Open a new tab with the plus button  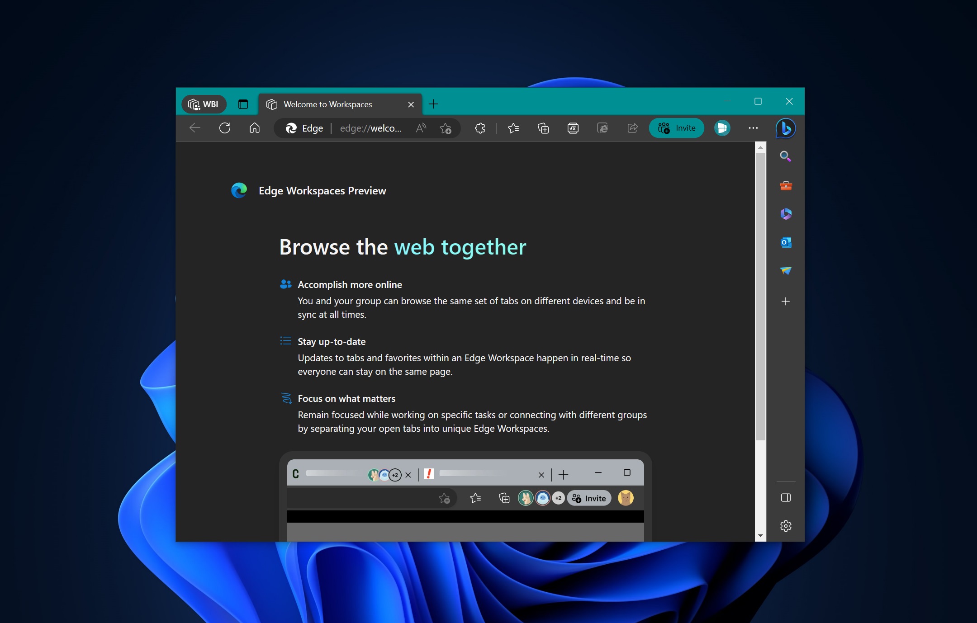point(433,104)
